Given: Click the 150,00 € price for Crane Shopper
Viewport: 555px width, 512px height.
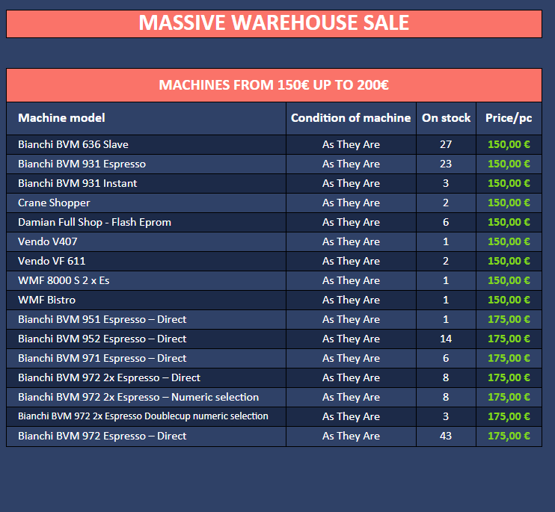Looking at the screenshot, I should coord(509,203).
